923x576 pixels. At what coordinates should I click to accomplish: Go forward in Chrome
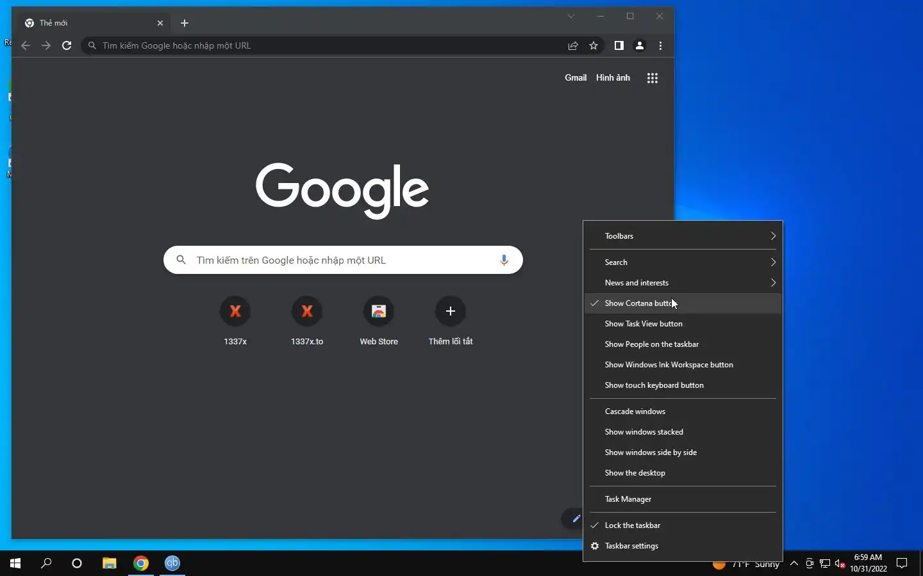(x=46, y=45)
